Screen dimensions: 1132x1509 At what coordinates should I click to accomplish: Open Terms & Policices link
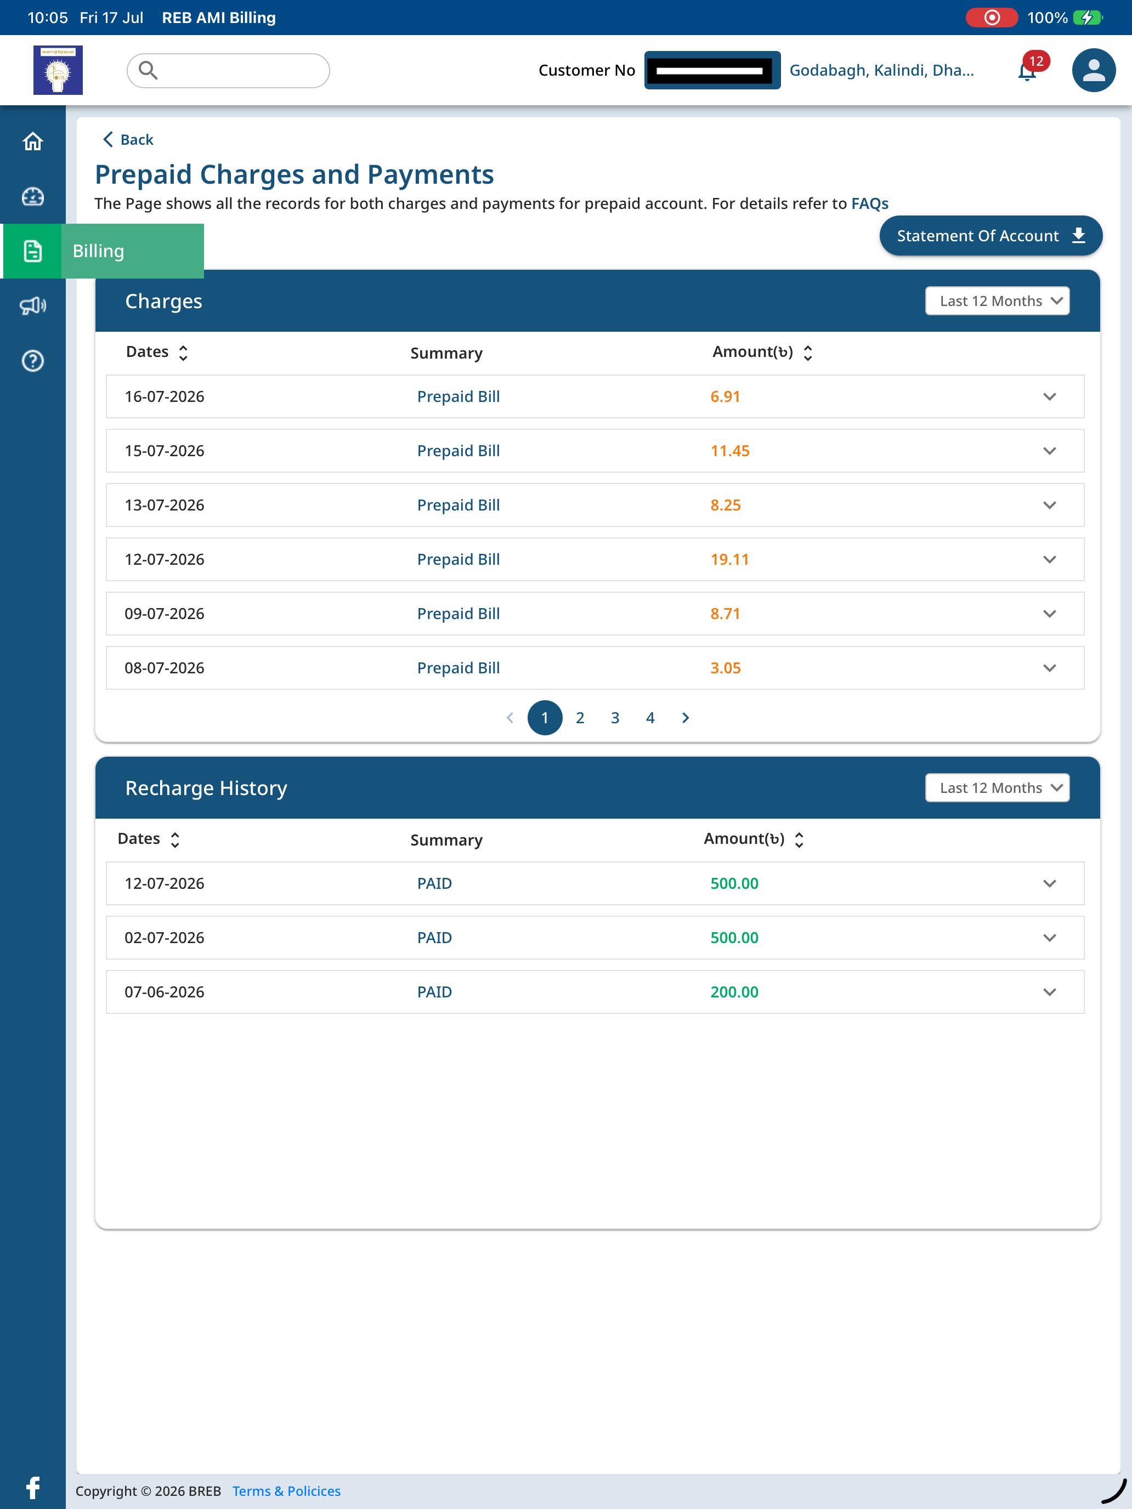point(287,1490)
